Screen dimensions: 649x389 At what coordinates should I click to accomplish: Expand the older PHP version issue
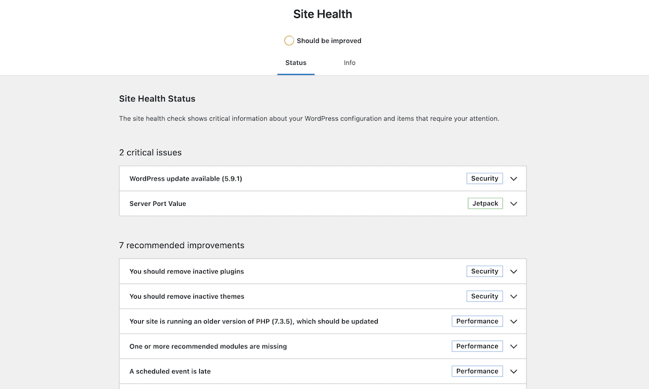point(513,321)
